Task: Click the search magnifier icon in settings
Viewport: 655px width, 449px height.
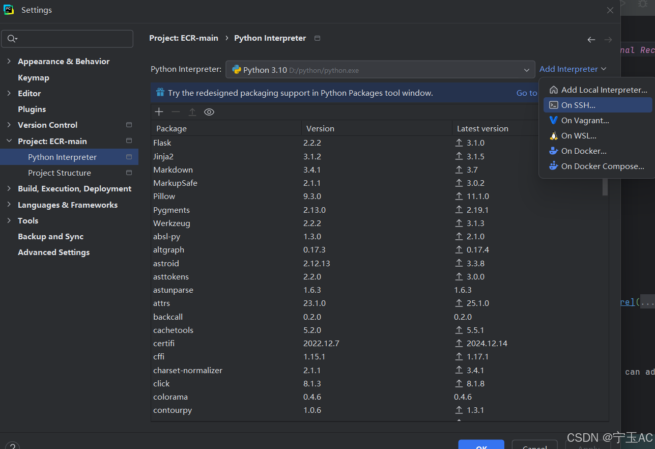Action: tap(12, 39)
